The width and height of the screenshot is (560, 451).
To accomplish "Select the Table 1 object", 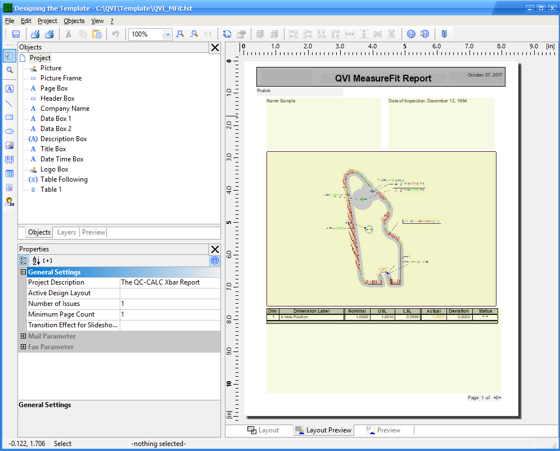I will (x=51, y=190).
